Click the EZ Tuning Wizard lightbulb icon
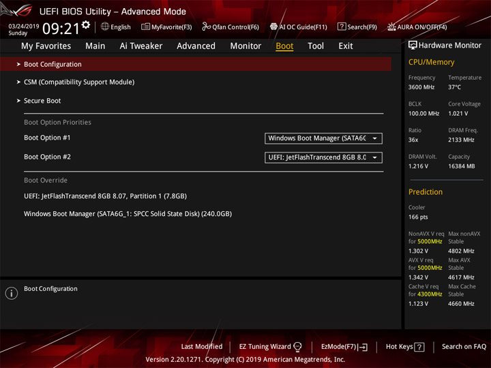Viewport: 491px width, 368px height. (x=297, y=346)
